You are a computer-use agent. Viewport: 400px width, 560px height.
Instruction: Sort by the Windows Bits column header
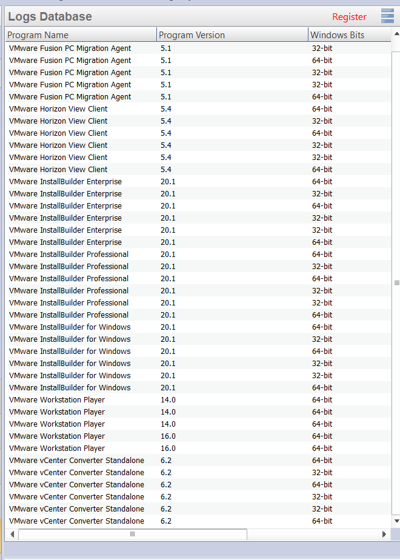pyautogui.click(x=350, y=35)
